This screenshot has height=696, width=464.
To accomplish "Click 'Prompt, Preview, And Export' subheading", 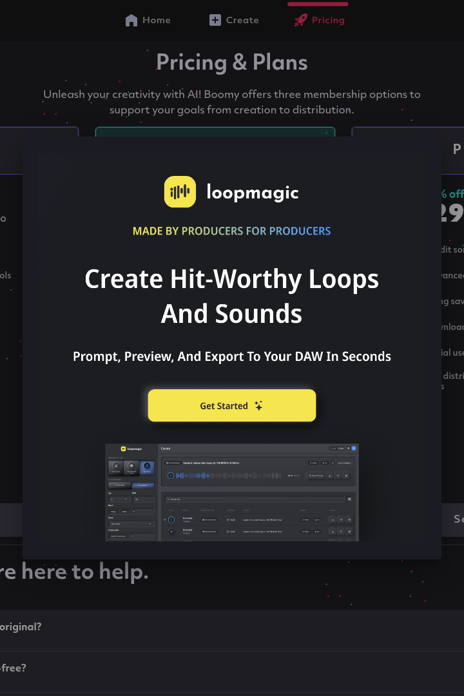I will [232, 356].
